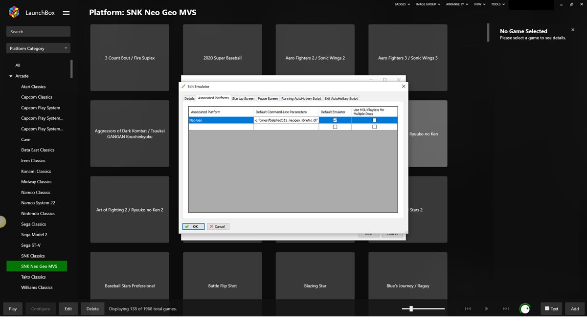The width and height of the screenshot is (587, 330).
Task: Select Capcom Classics in sidebar
Action: pyautogui.click(x=37, y=97)
